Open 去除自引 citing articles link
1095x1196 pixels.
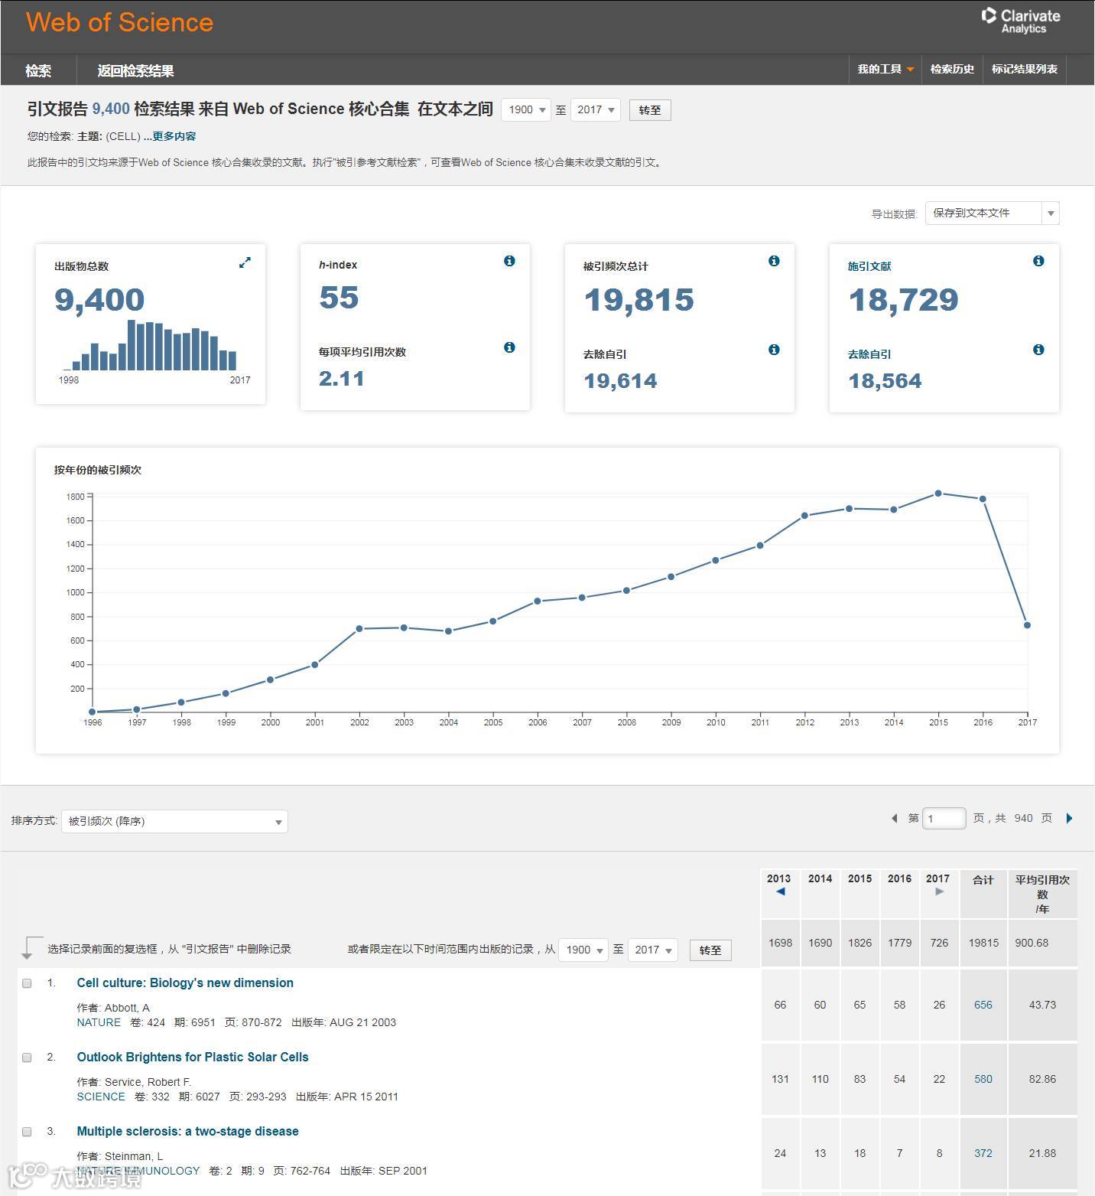coord(869,354)
